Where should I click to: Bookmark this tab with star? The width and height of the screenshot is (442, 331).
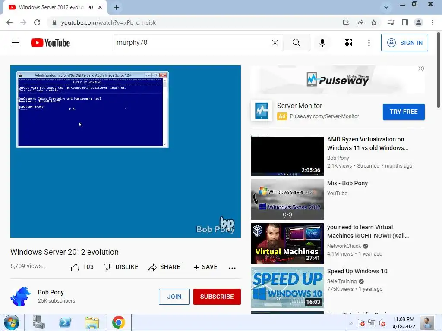374,22
